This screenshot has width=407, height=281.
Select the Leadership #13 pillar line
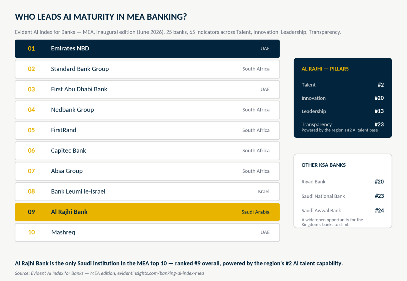click(343, 111)
